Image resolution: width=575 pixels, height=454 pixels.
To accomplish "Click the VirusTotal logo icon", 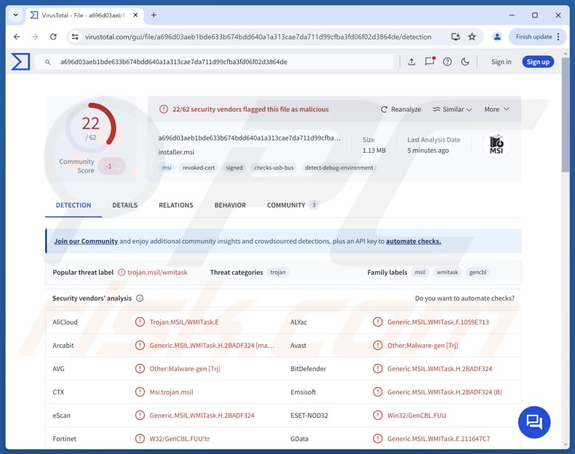I will pos(20,62).
